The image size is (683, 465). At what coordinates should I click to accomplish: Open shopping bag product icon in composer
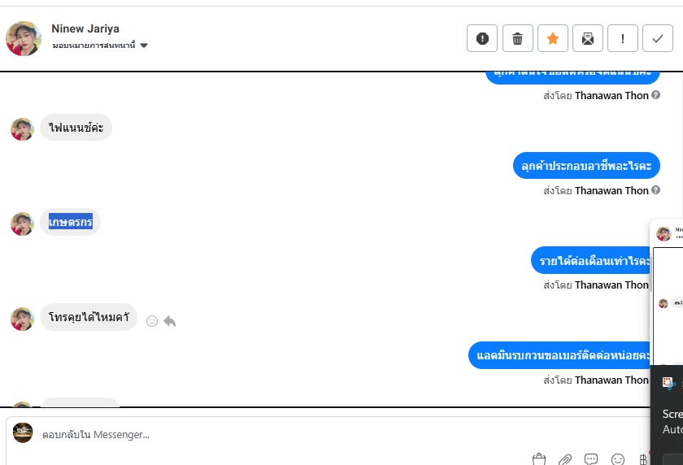(x=539, y=459)
